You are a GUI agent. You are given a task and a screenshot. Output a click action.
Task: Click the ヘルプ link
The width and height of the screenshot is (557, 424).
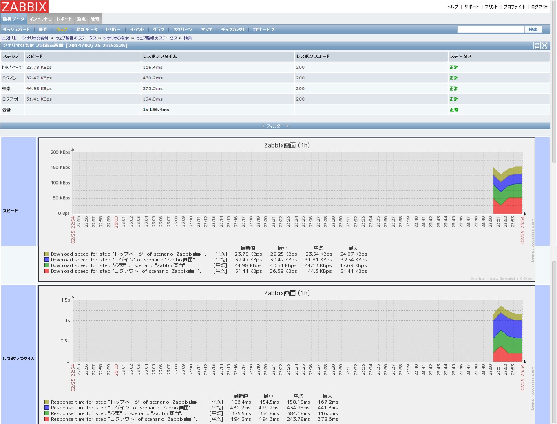tap(453, 7)
